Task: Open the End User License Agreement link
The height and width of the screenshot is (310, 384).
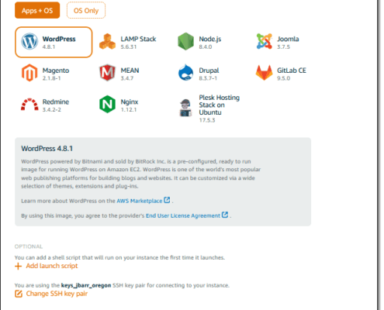Action: point(183,215)
